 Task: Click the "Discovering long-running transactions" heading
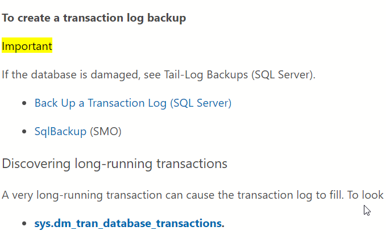115,164
